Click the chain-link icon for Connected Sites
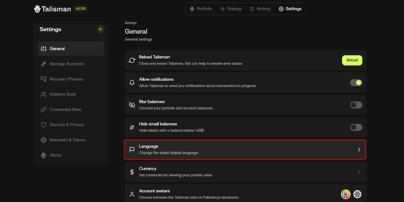404x202 pixels. tap(43, 110)
